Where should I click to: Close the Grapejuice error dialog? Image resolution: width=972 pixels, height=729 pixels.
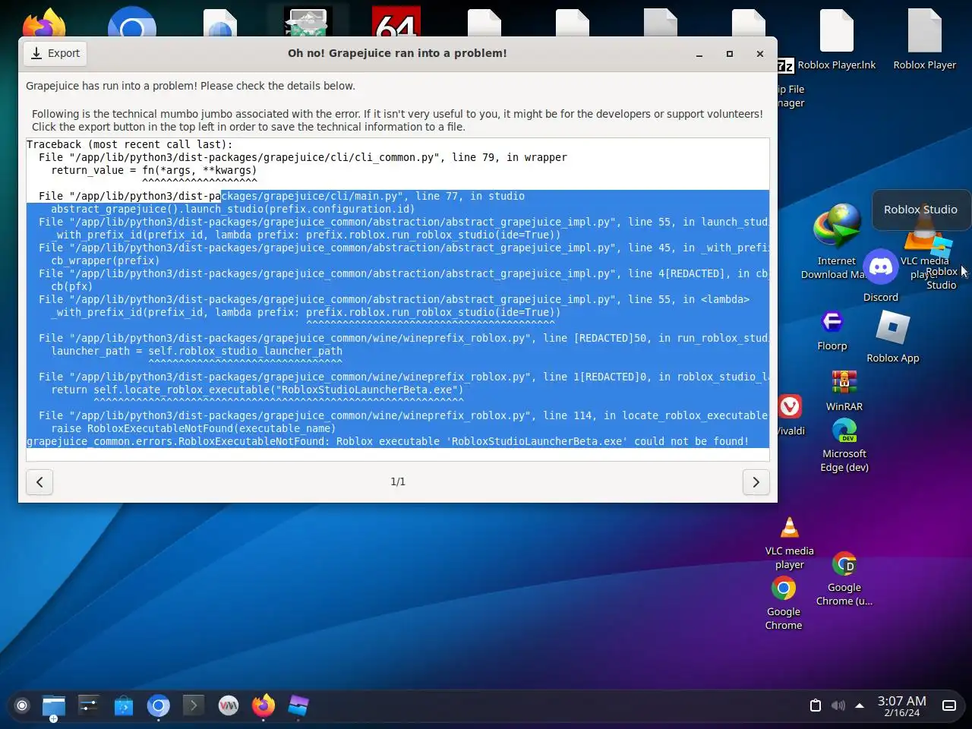point(760,54)
